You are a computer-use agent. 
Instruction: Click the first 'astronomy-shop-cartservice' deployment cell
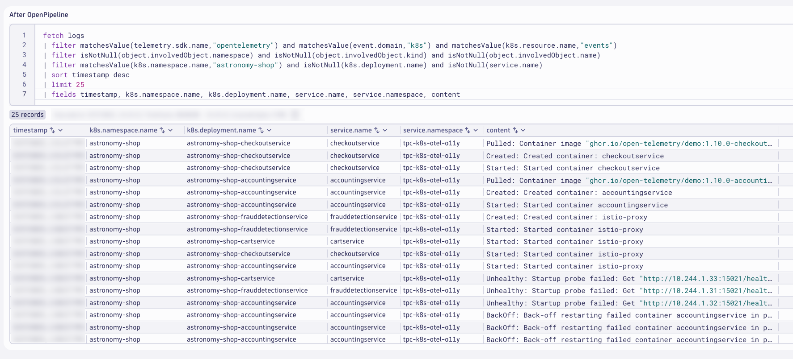231,241
